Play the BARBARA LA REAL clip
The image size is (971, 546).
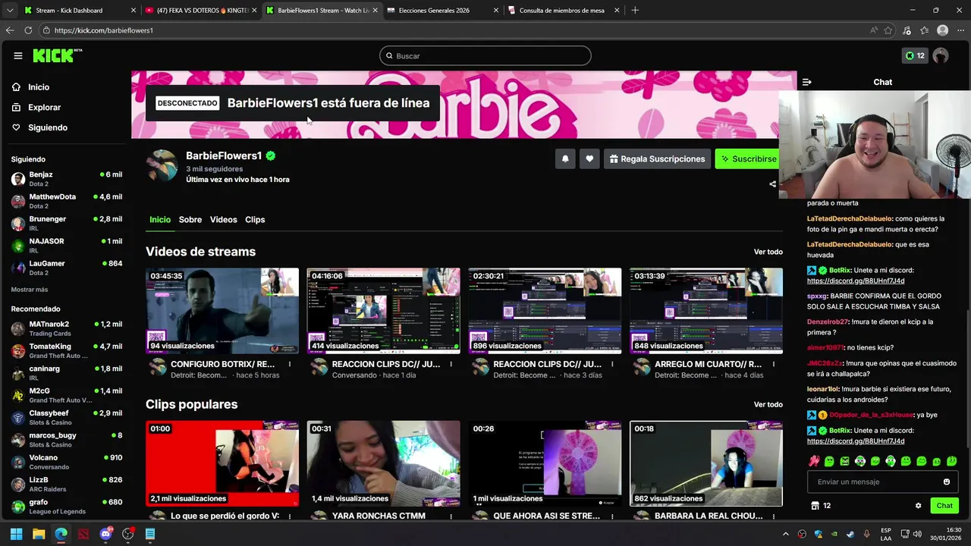[706, 463]
